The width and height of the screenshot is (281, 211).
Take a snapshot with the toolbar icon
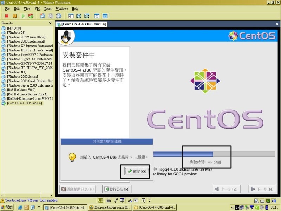(43, 16)
